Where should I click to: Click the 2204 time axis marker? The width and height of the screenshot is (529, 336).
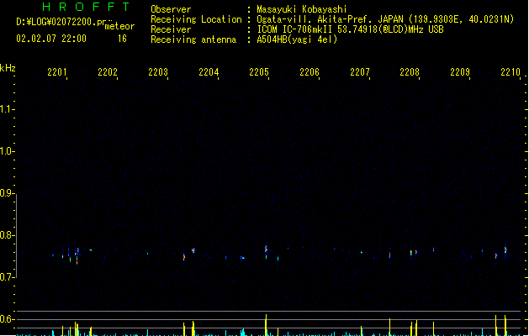(209, 72)
